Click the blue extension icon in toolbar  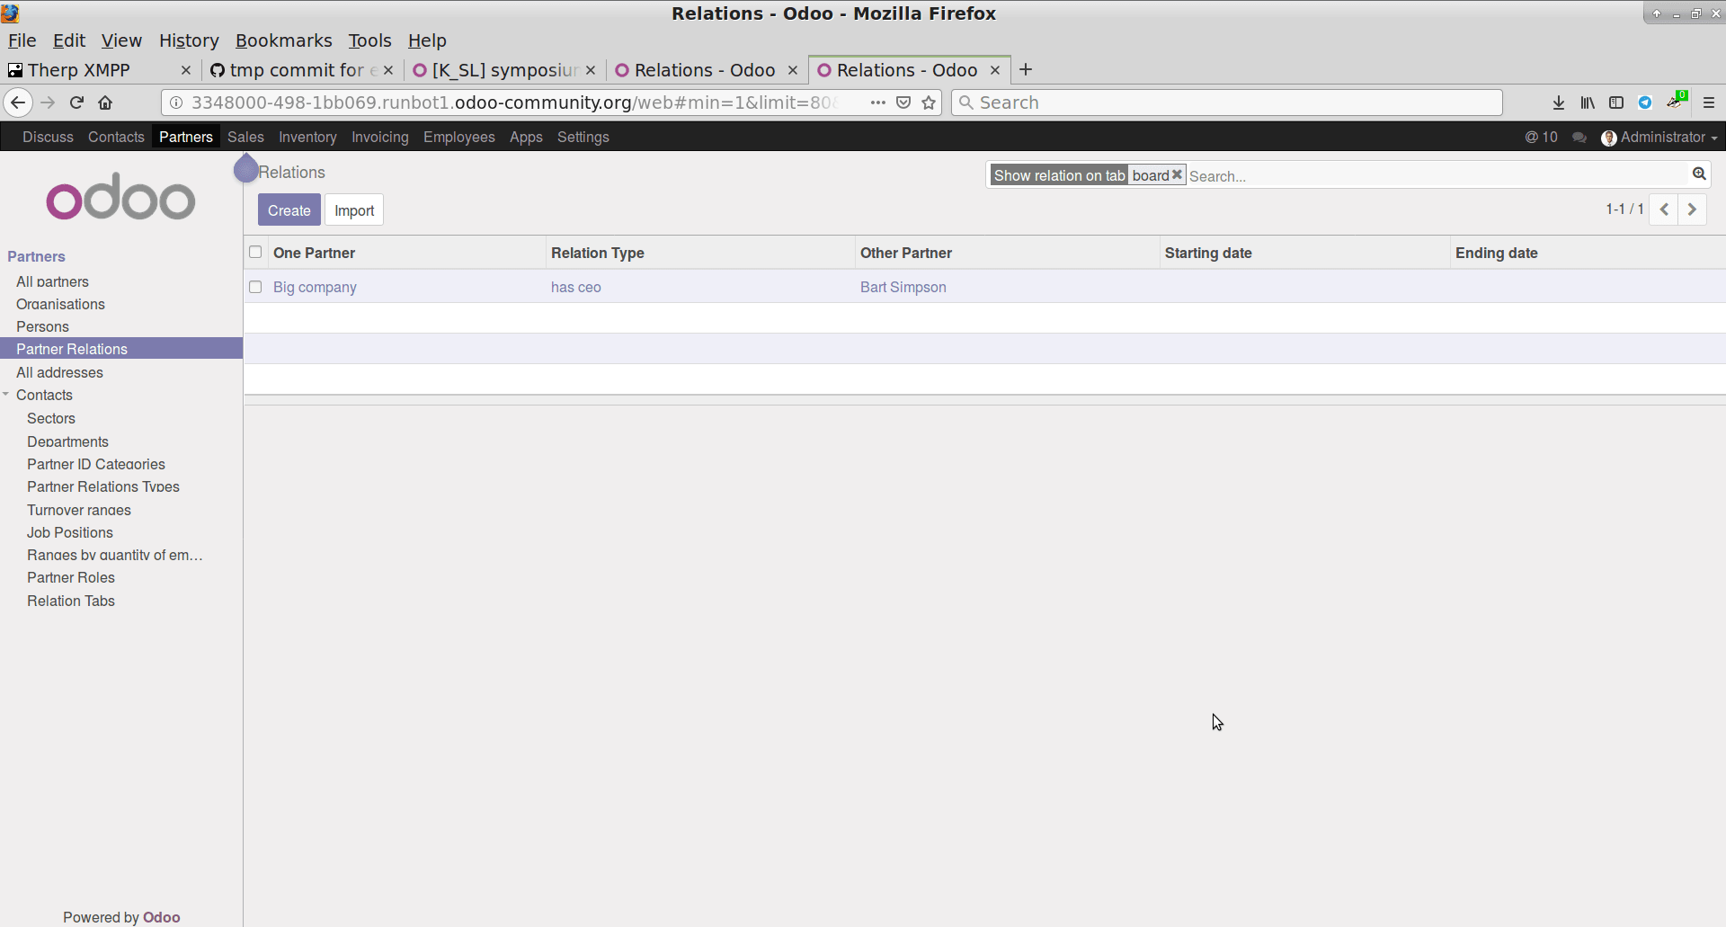pos(1645,103)
